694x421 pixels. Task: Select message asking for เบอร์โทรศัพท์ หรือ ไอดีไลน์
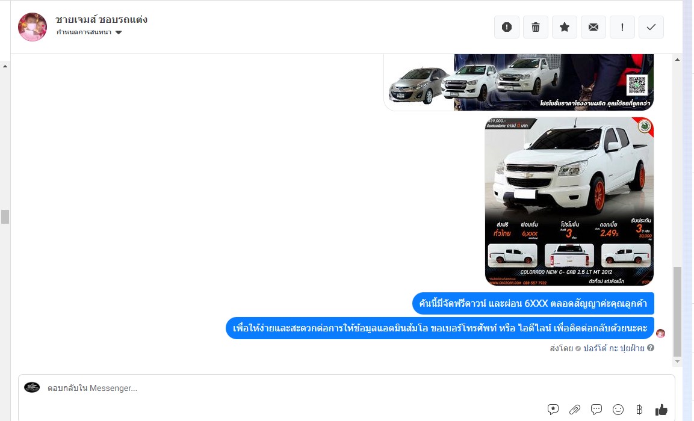tap(440, 328)
